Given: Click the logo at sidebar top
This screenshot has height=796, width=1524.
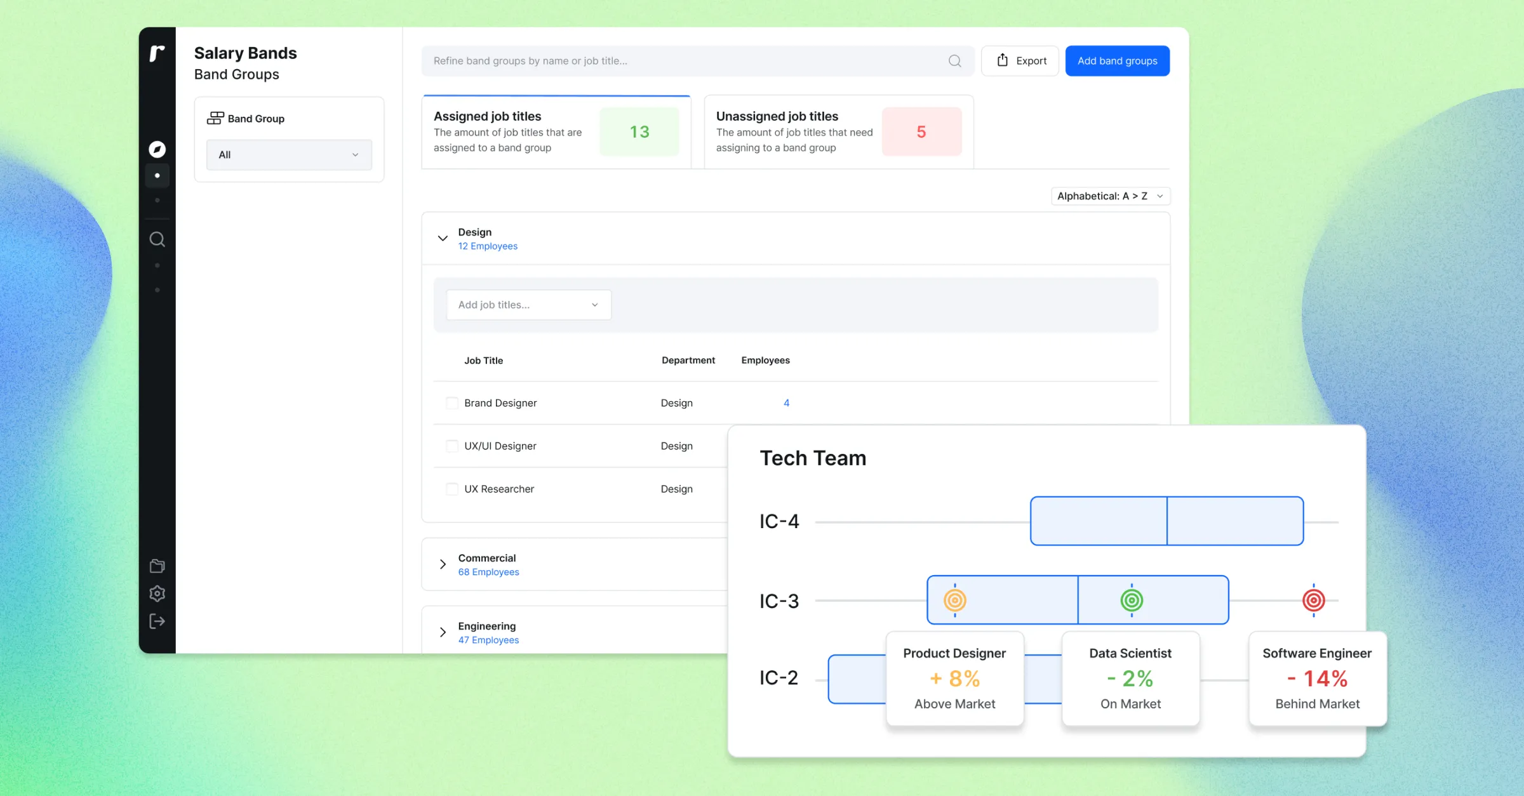Looking at the screenshot, I should click(x=157, y=53).
